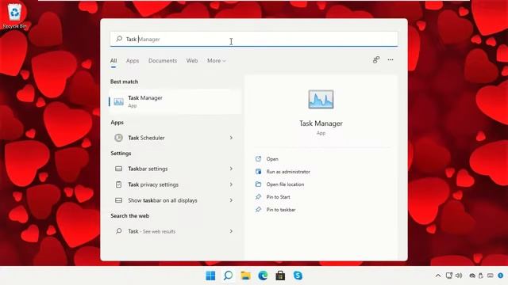Click the Task Manager title in preview pane

[x=321, y=123]
